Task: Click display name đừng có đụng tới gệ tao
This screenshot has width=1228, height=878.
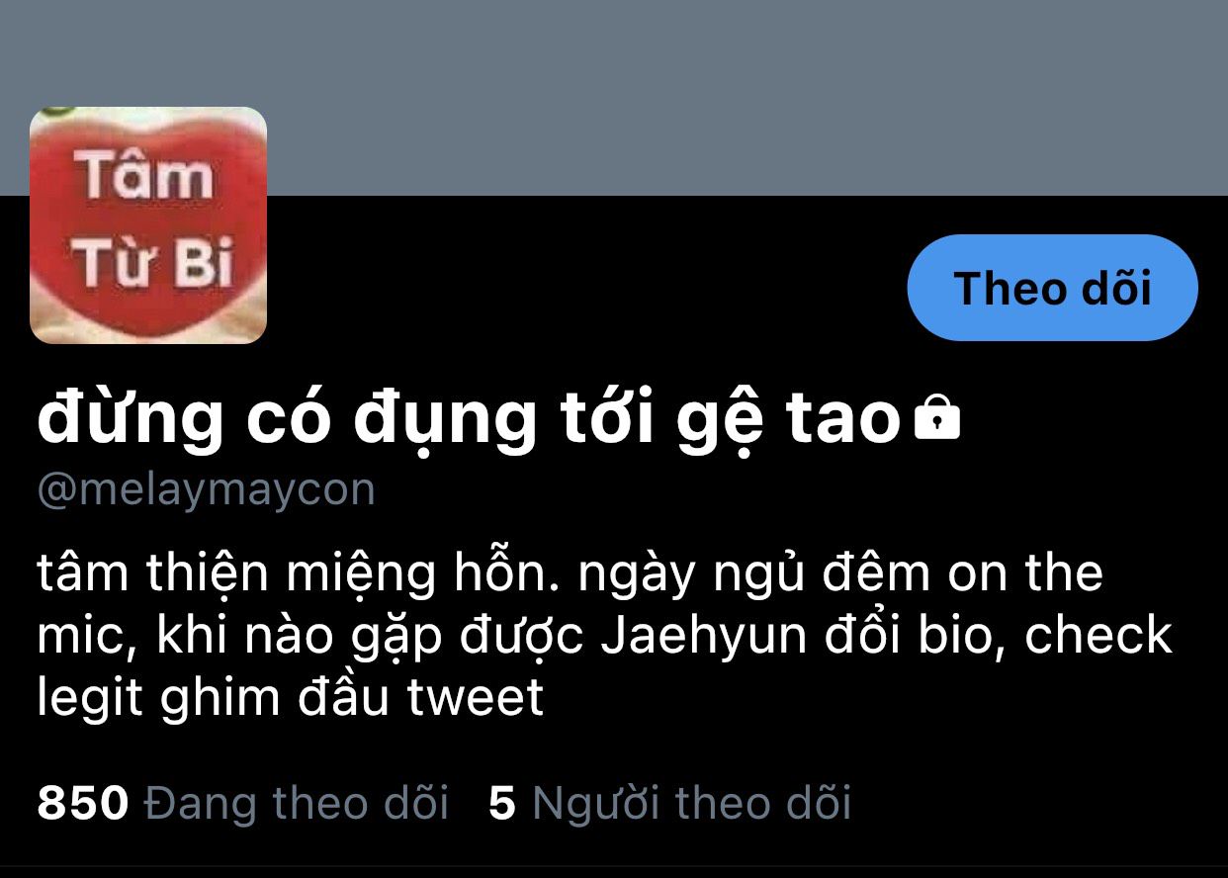Action: [468, 420]
